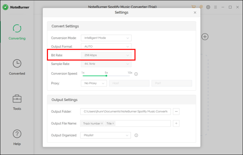This screenshot has height=155, width=243.
Task: Click the add music plus circle icon
Action: [x=205, y=37]
